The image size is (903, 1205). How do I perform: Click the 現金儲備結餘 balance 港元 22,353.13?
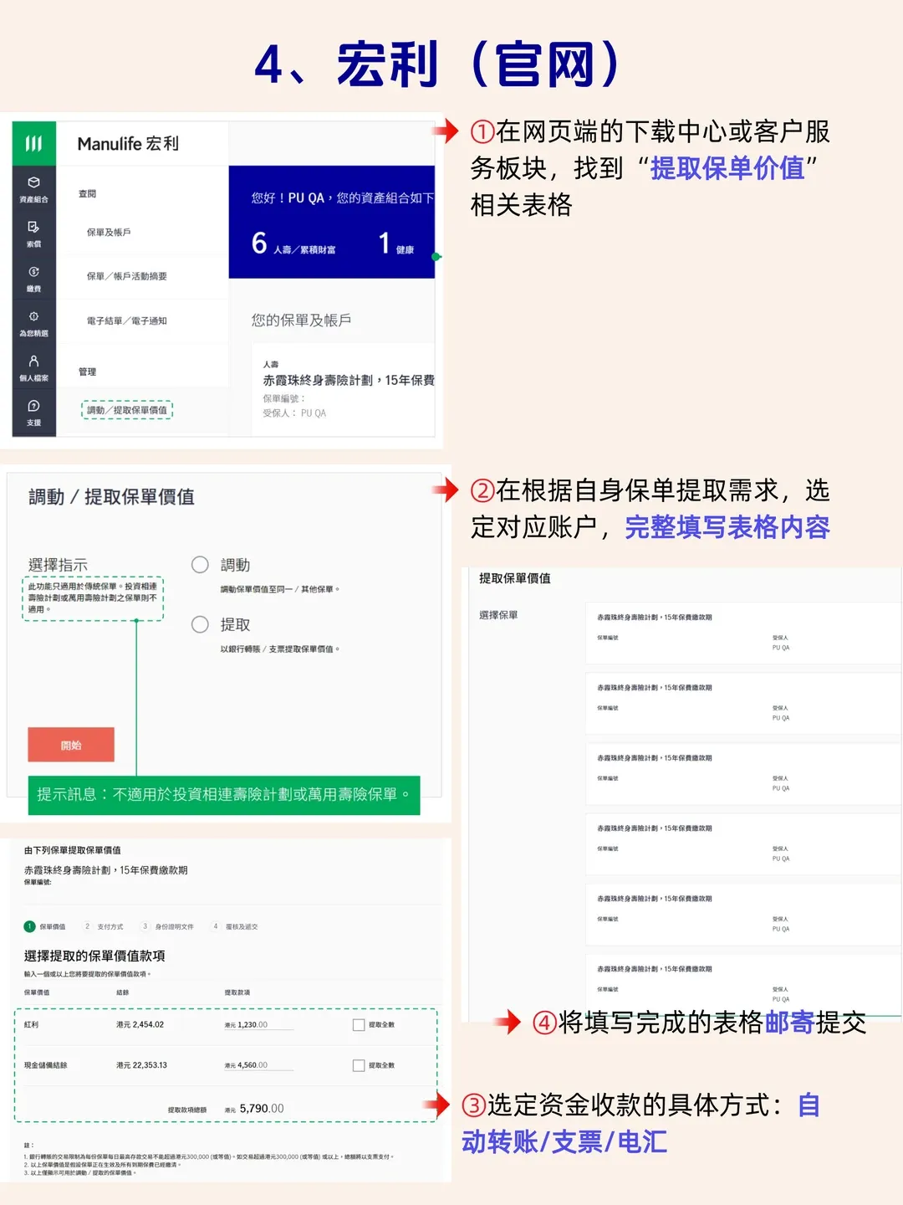142,1065
